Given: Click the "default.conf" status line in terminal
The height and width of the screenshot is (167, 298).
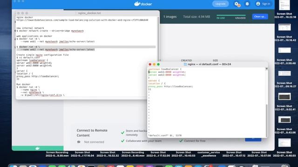Looking at the screenshot, I should (165, 135).
